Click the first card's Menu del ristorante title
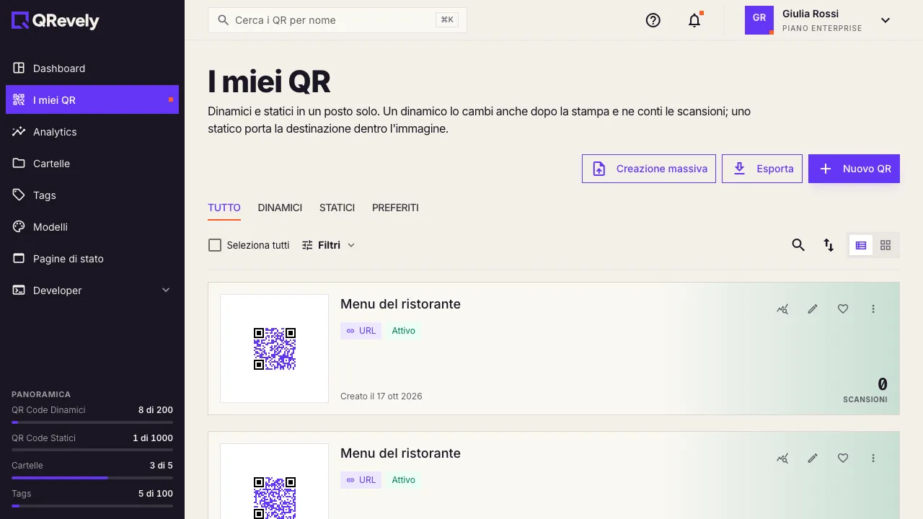The width and height of the screenshot is (923, 519). tap(400, 304)
